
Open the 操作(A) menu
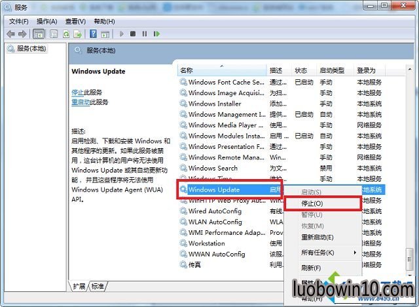[x=46, y=22]
